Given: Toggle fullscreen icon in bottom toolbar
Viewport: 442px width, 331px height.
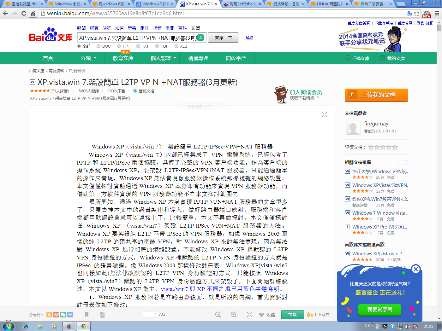Looking at the screenshot, I should [x=249, y=315].
